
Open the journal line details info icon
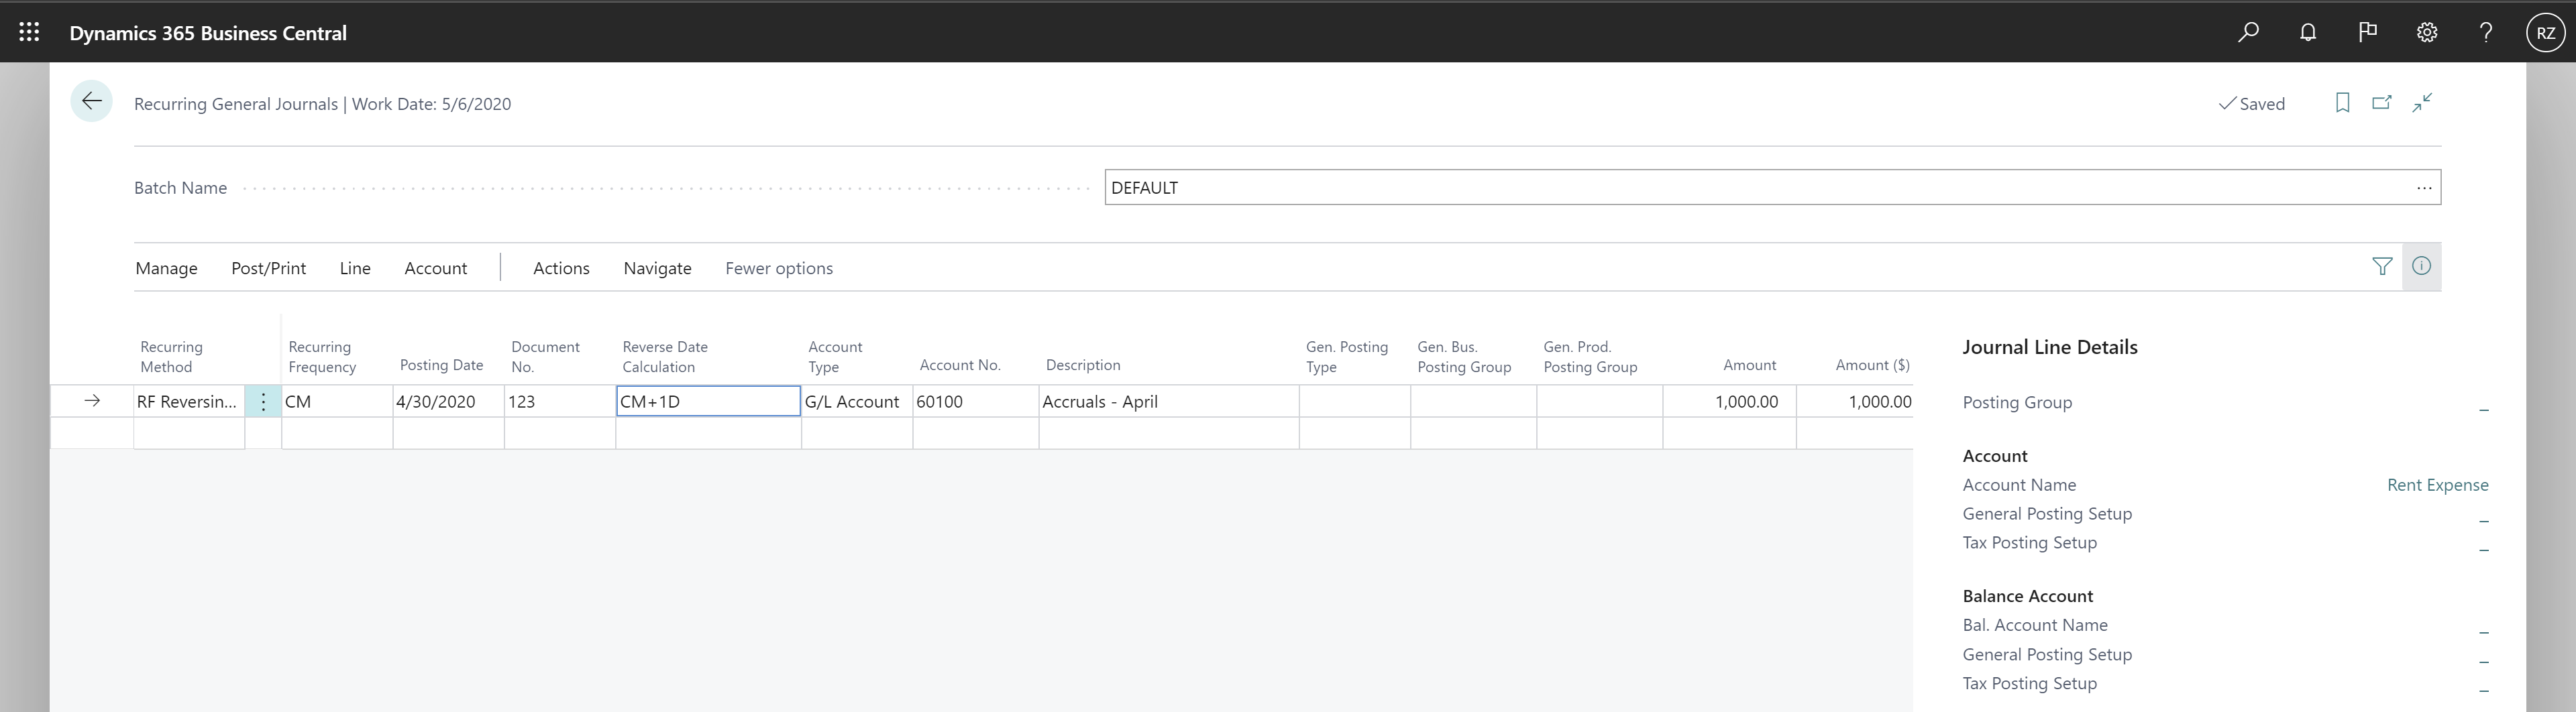click(2422, 266)
